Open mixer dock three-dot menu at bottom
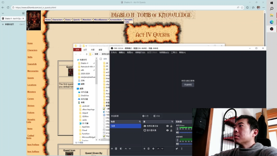This screenshot has width=277, height=156. (181, 149)
